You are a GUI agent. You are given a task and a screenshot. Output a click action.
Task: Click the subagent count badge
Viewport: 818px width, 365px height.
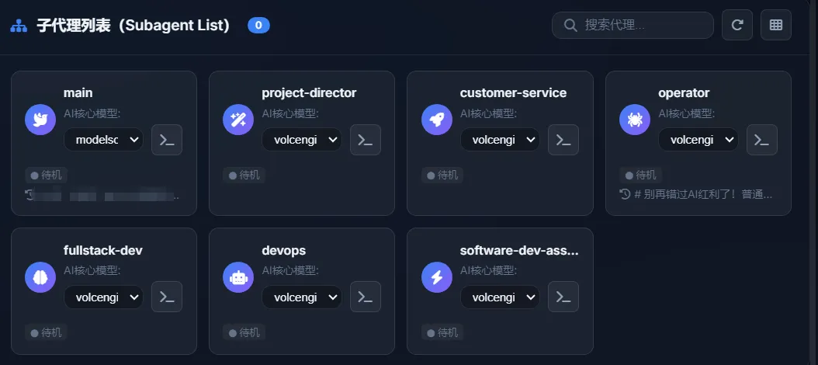click(258, 26)
